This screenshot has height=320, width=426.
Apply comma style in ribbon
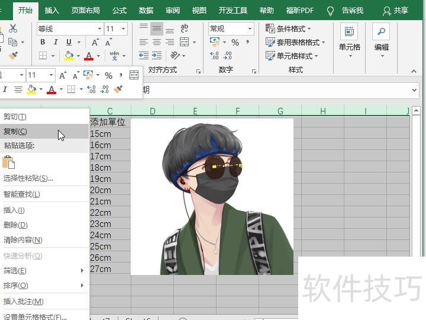pos(247,42)
